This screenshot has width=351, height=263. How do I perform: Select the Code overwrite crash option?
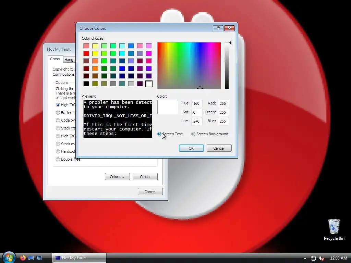pyautogui.click(x=58, y=120)
